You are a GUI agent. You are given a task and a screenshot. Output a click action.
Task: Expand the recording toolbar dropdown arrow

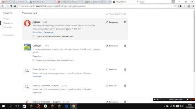tap(155, 100)
